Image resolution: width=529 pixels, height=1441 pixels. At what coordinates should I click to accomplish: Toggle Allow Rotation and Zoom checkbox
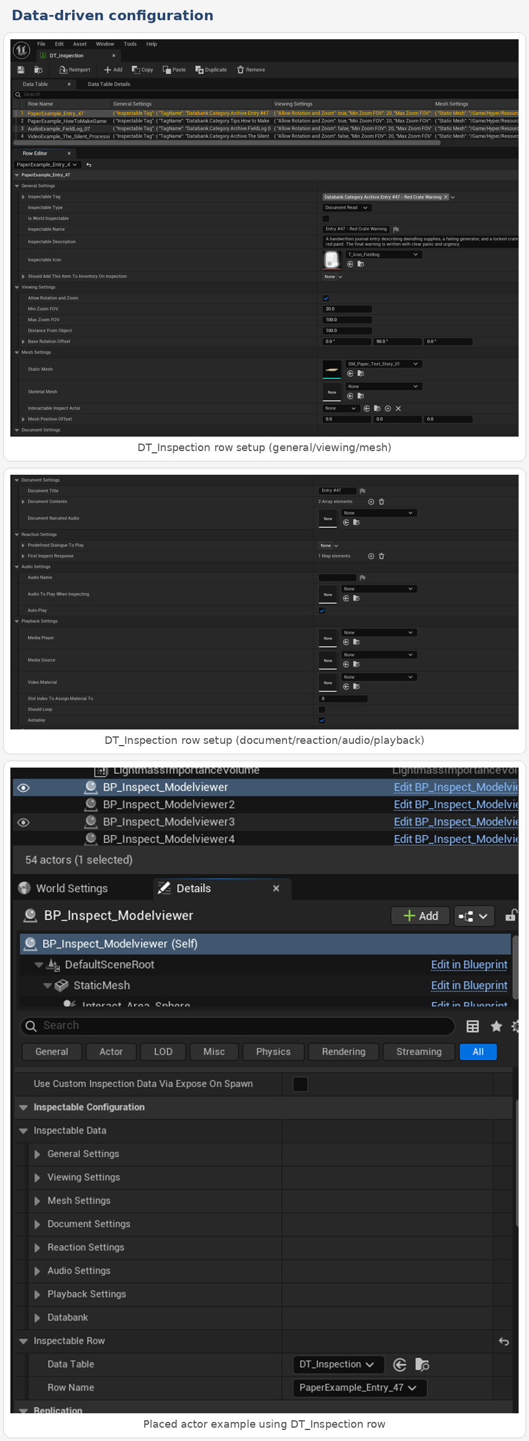[x=326, y=299]
